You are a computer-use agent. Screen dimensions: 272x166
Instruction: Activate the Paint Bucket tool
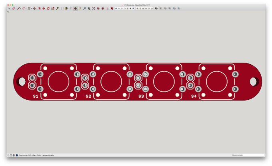coord(66,8)
